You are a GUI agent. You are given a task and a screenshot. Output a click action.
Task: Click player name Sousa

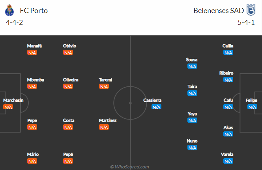pos(192,60)
